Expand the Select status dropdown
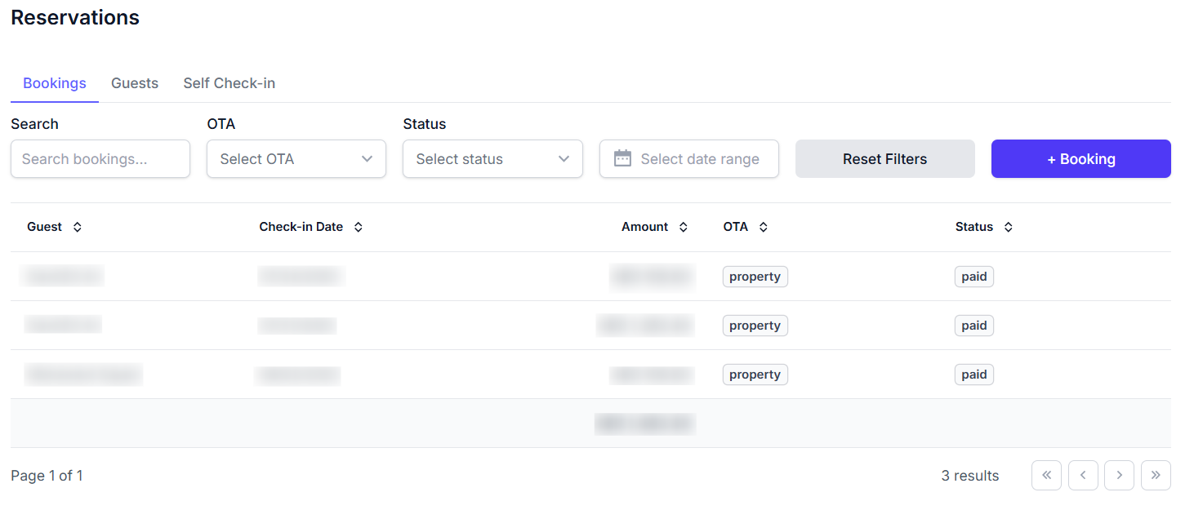 pos(492,159)
